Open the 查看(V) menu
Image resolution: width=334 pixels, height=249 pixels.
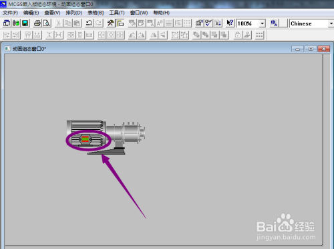(52, 13)
